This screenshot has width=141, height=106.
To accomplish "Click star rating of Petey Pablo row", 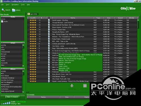I will pos(33,39).
